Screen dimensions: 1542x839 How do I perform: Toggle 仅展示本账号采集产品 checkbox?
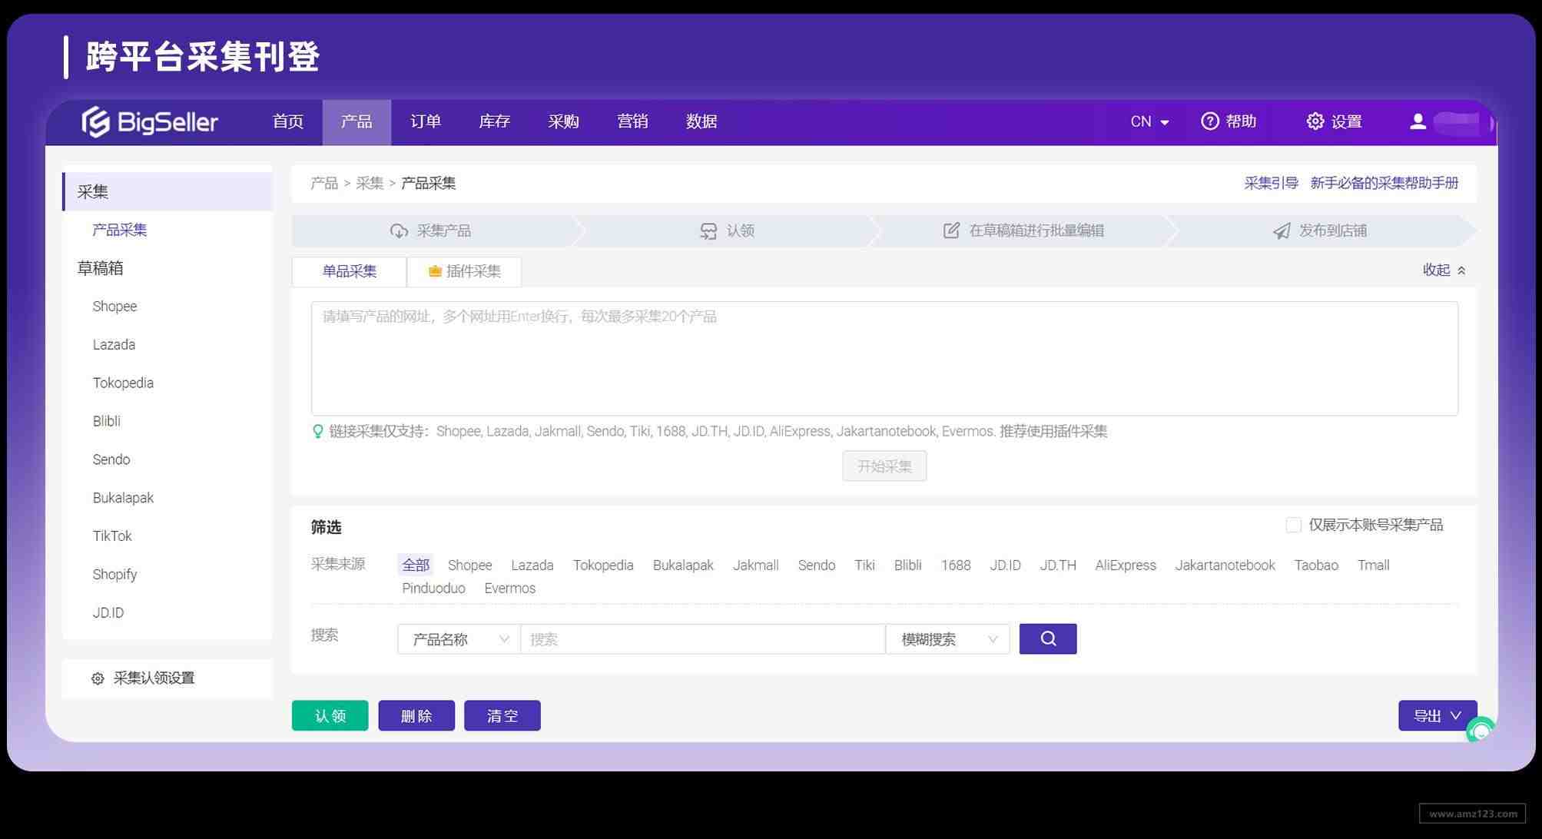(1293, 525)
